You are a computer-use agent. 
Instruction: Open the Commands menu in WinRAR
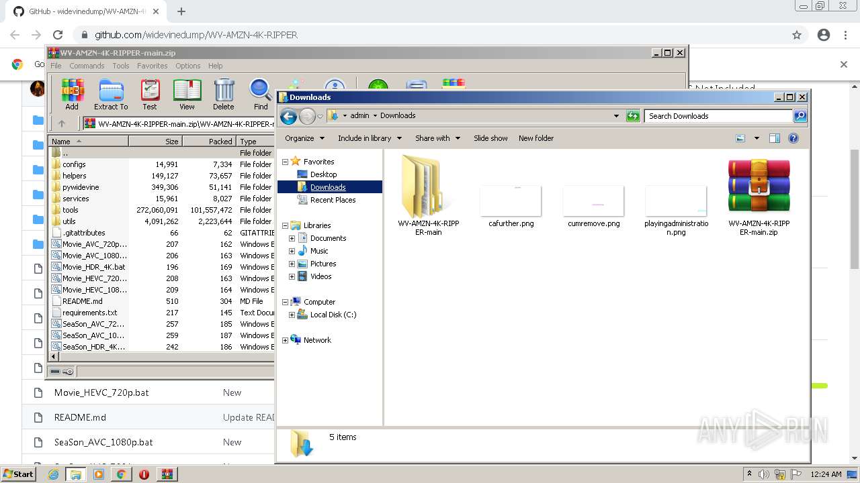pyautogui.click(x=87, y=66)
